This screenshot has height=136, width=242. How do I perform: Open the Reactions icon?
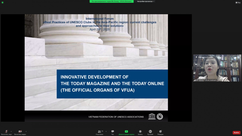[x=160, y=131]
